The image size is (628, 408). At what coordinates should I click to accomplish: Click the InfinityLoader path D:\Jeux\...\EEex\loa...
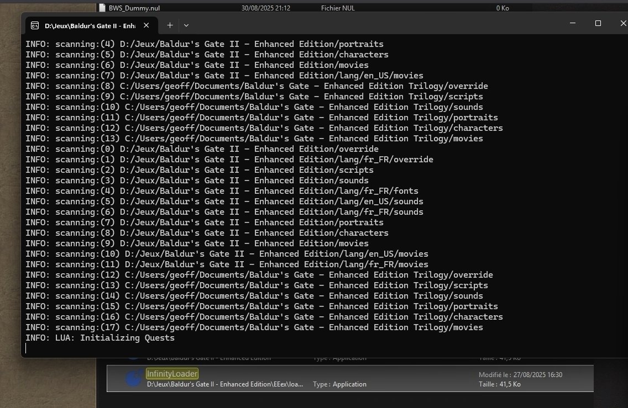(x=224, y=384)
